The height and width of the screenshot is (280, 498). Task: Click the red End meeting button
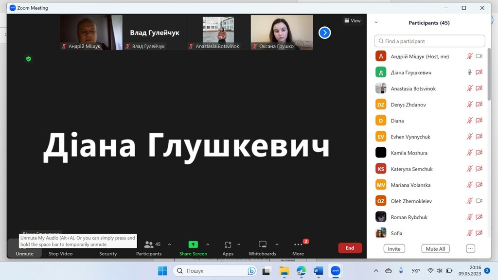point(350,248)
